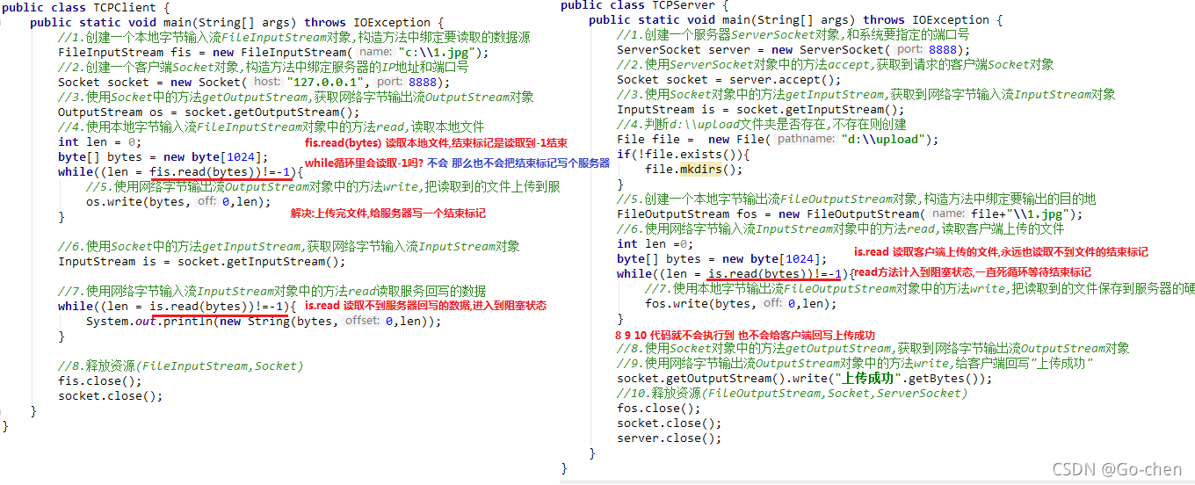This screenshot has height=485, width=1195.
Task: Click 'socket.close();' in the TCPServer code
Action: point(669,423)
